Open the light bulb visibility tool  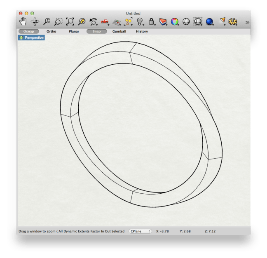[140, 21]
